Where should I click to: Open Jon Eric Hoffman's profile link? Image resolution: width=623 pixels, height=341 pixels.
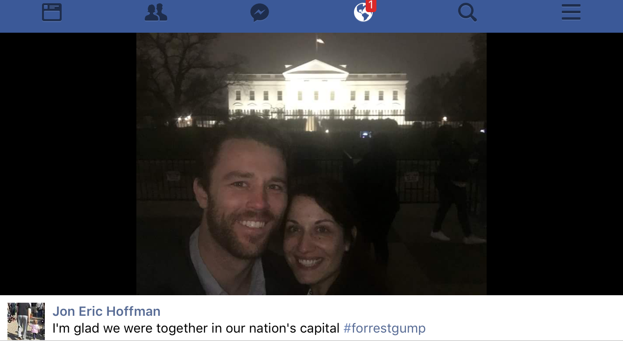pyautogui.click(x=106, y=311)
